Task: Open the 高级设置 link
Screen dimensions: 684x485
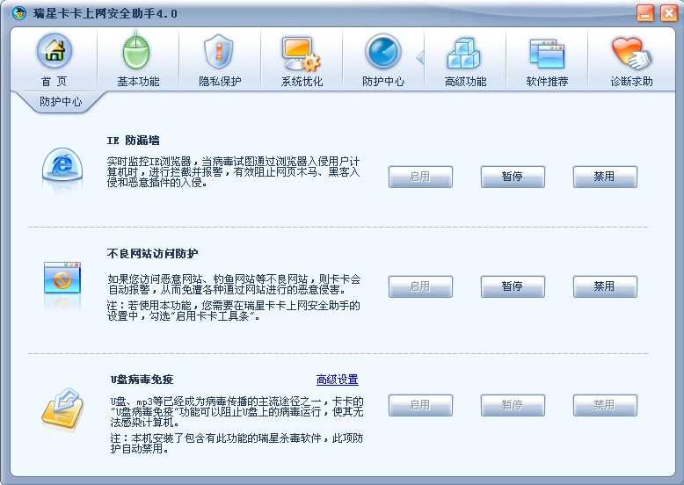Action: coord(338,380)
